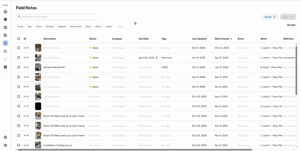This screenshot has width=301, height=151.
Task: Click the horizontal scrollbar thumb below the table
Action: pos(135,149)
